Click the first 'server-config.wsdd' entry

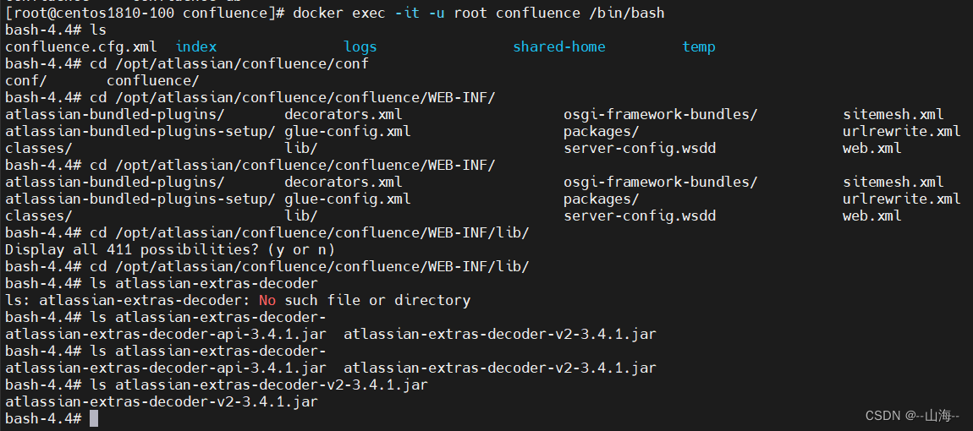click(x=640, y=148)
